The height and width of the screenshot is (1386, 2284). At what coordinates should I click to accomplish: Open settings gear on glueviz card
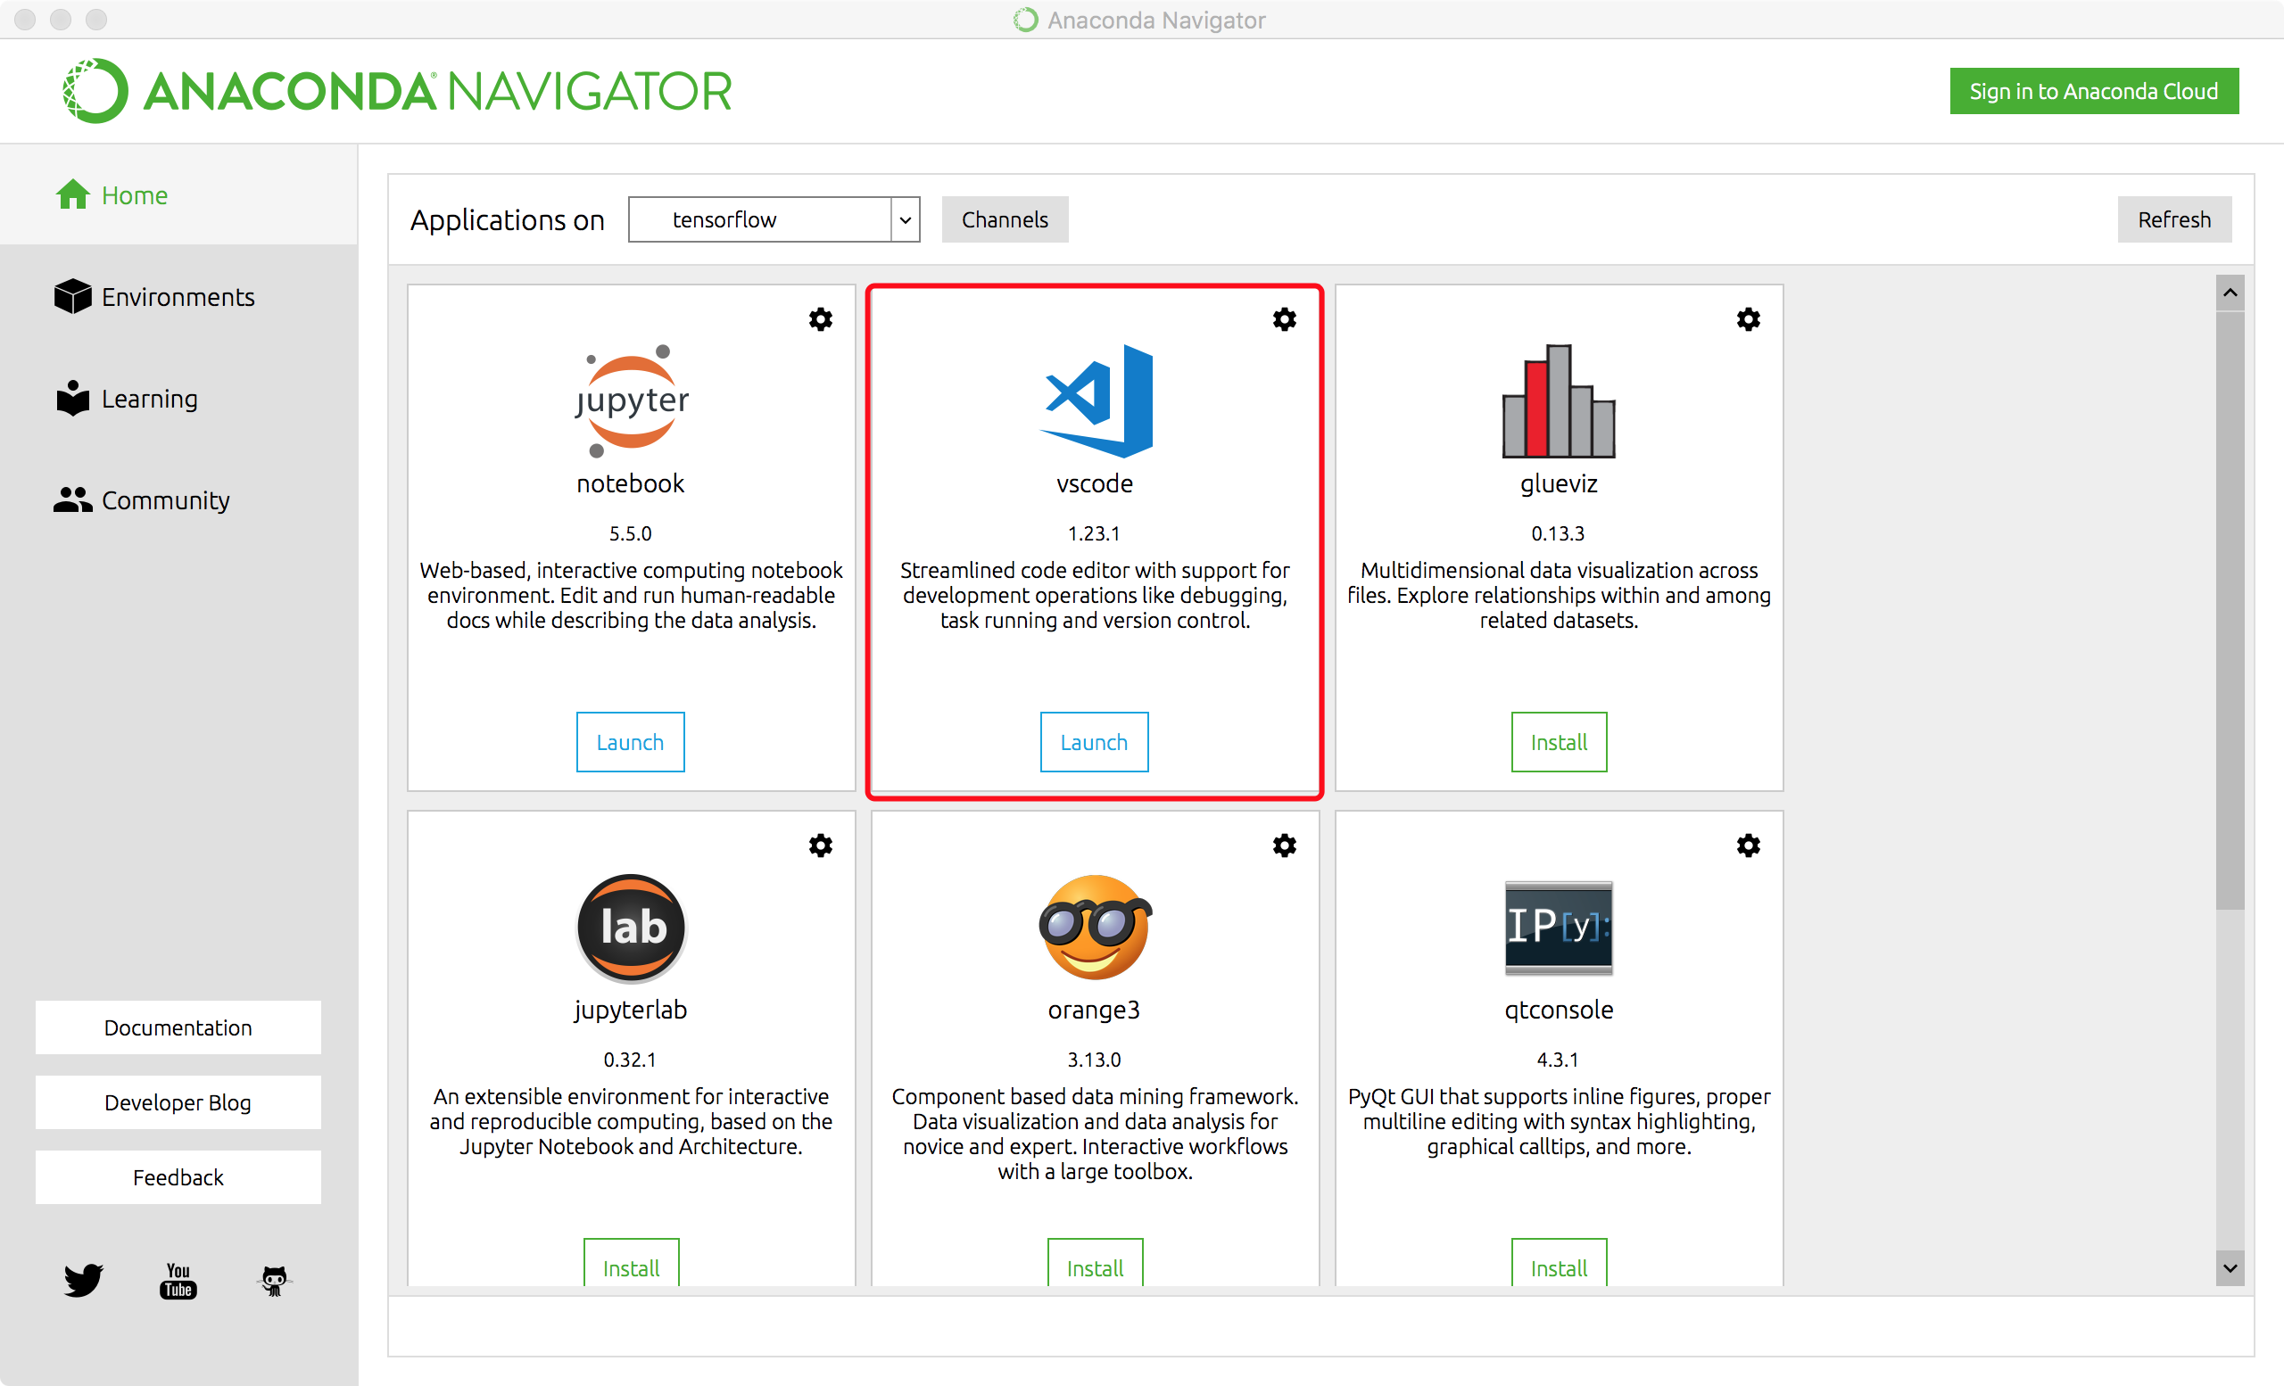click(x=1748, y=319)
